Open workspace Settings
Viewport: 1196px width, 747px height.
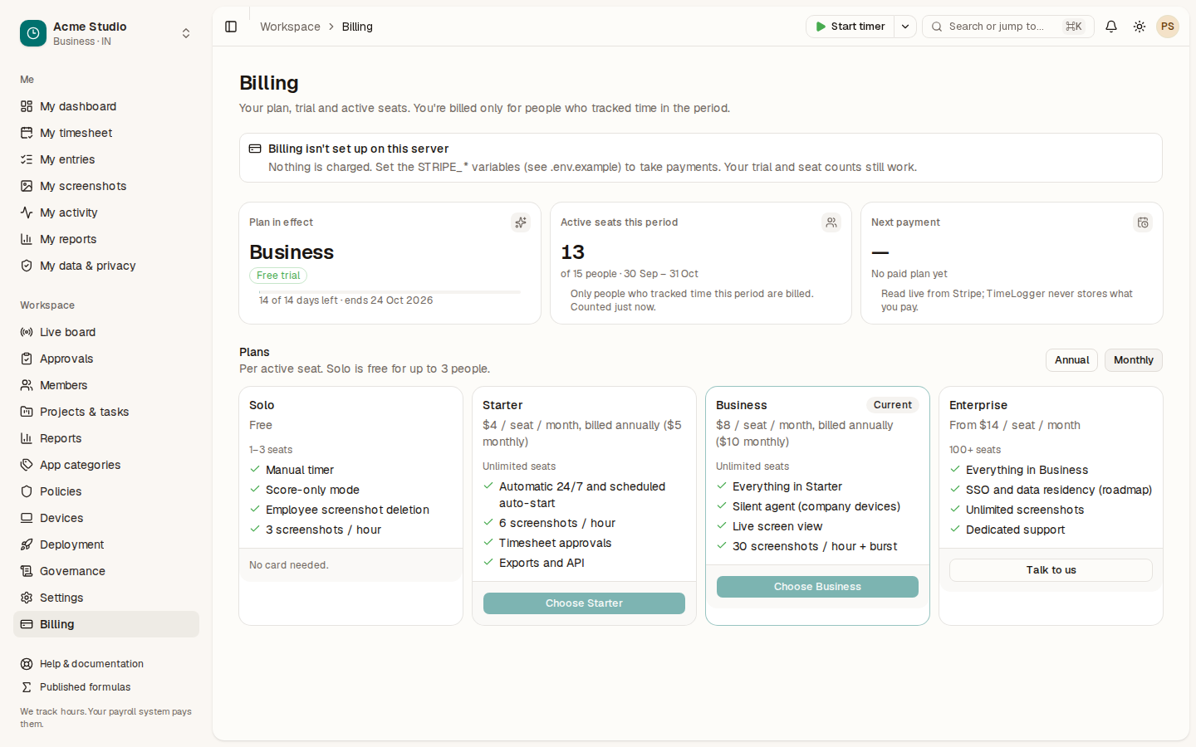click(x=106, y=598)
